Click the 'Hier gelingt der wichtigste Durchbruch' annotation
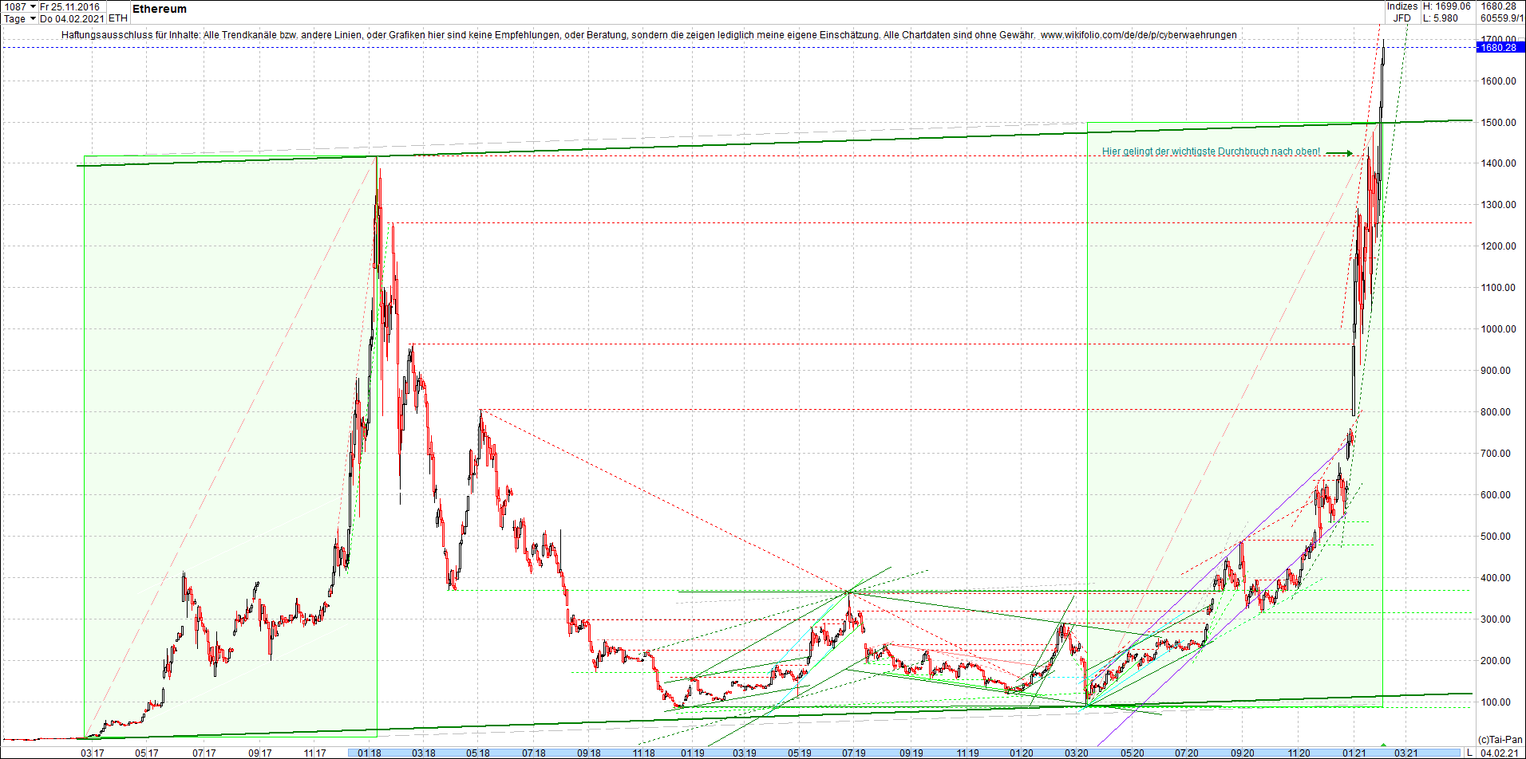 (x=1211, y=151)
